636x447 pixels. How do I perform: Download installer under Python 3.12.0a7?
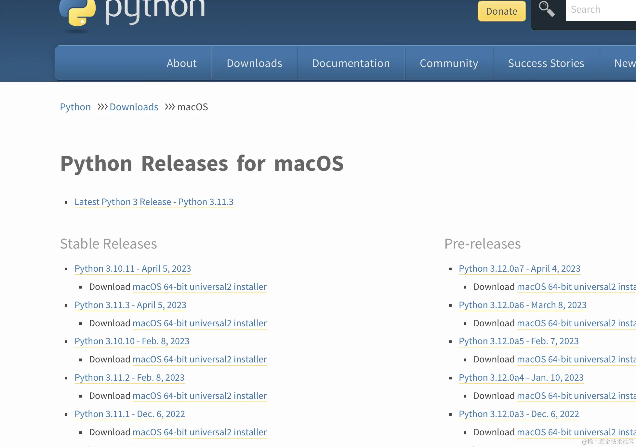click(576, 287)
